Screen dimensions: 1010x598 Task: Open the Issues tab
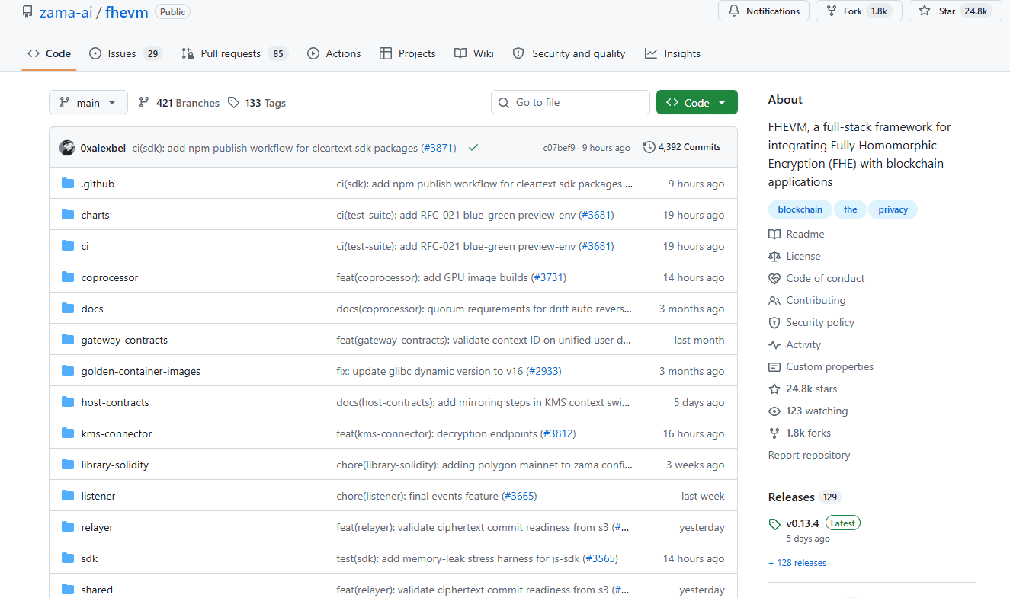tap(126, 53)
